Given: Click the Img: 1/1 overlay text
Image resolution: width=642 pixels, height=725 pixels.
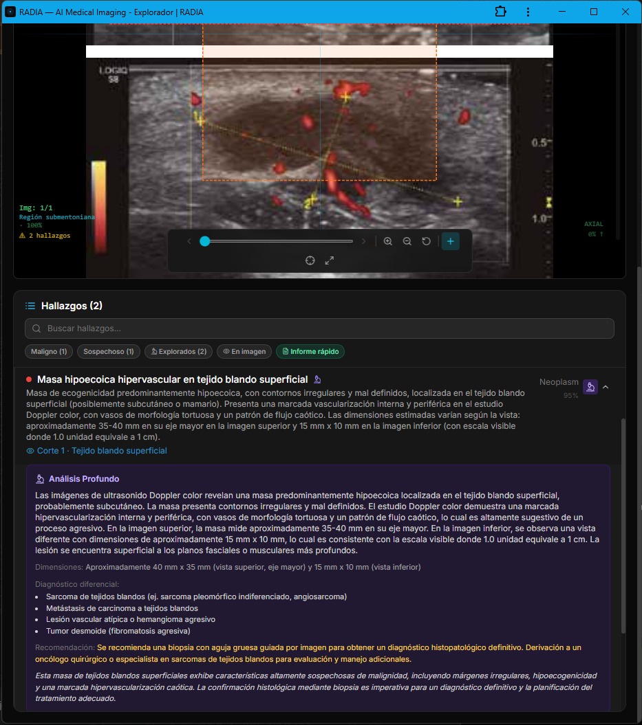Looking at the screenshot, I should pos(36,208).
